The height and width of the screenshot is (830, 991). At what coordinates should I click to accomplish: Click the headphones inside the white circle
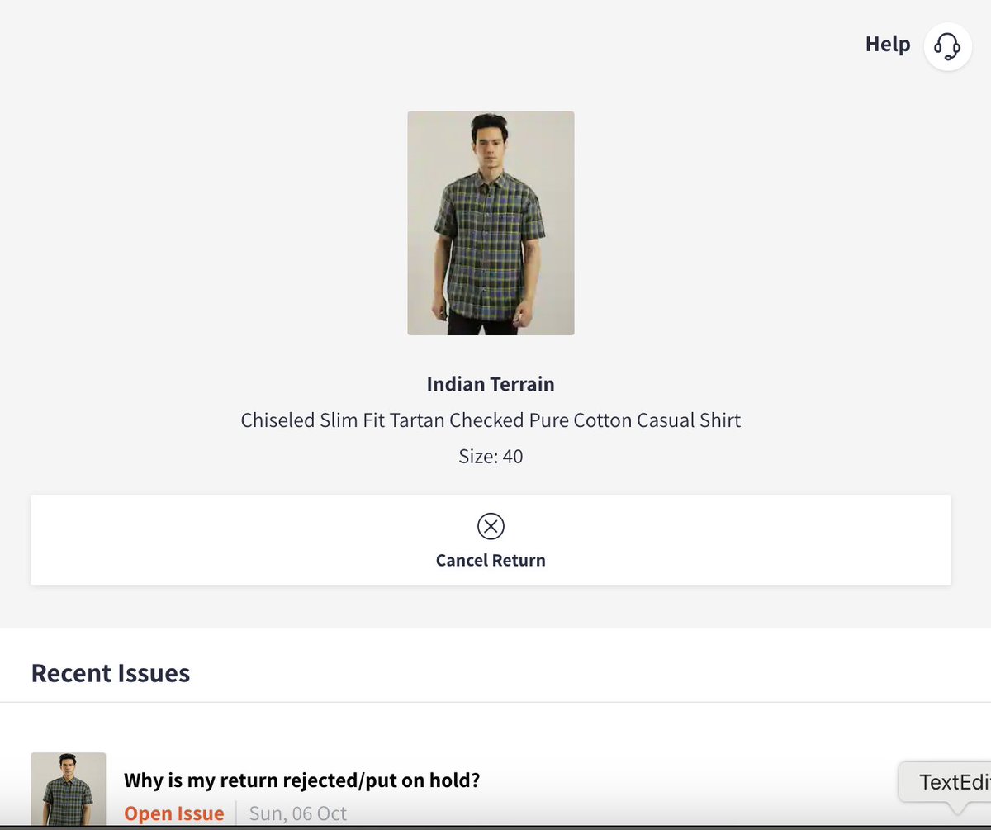pyautogui.click(x=947, y=46)
